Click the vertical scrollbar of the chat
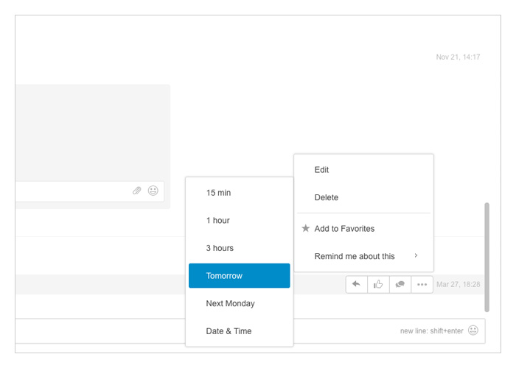The image size is (516, 368). [x=487, y=257]
